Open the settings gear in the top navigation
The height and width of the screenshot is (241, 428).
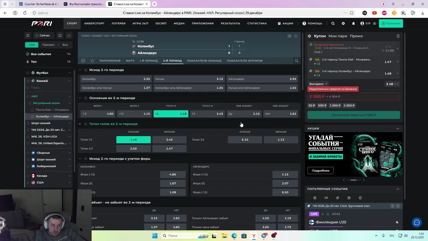coord(343,23)
